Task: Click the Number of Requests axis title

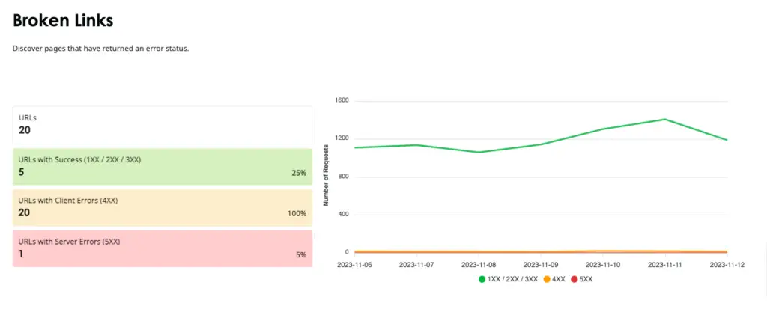Action: (326, 176)
